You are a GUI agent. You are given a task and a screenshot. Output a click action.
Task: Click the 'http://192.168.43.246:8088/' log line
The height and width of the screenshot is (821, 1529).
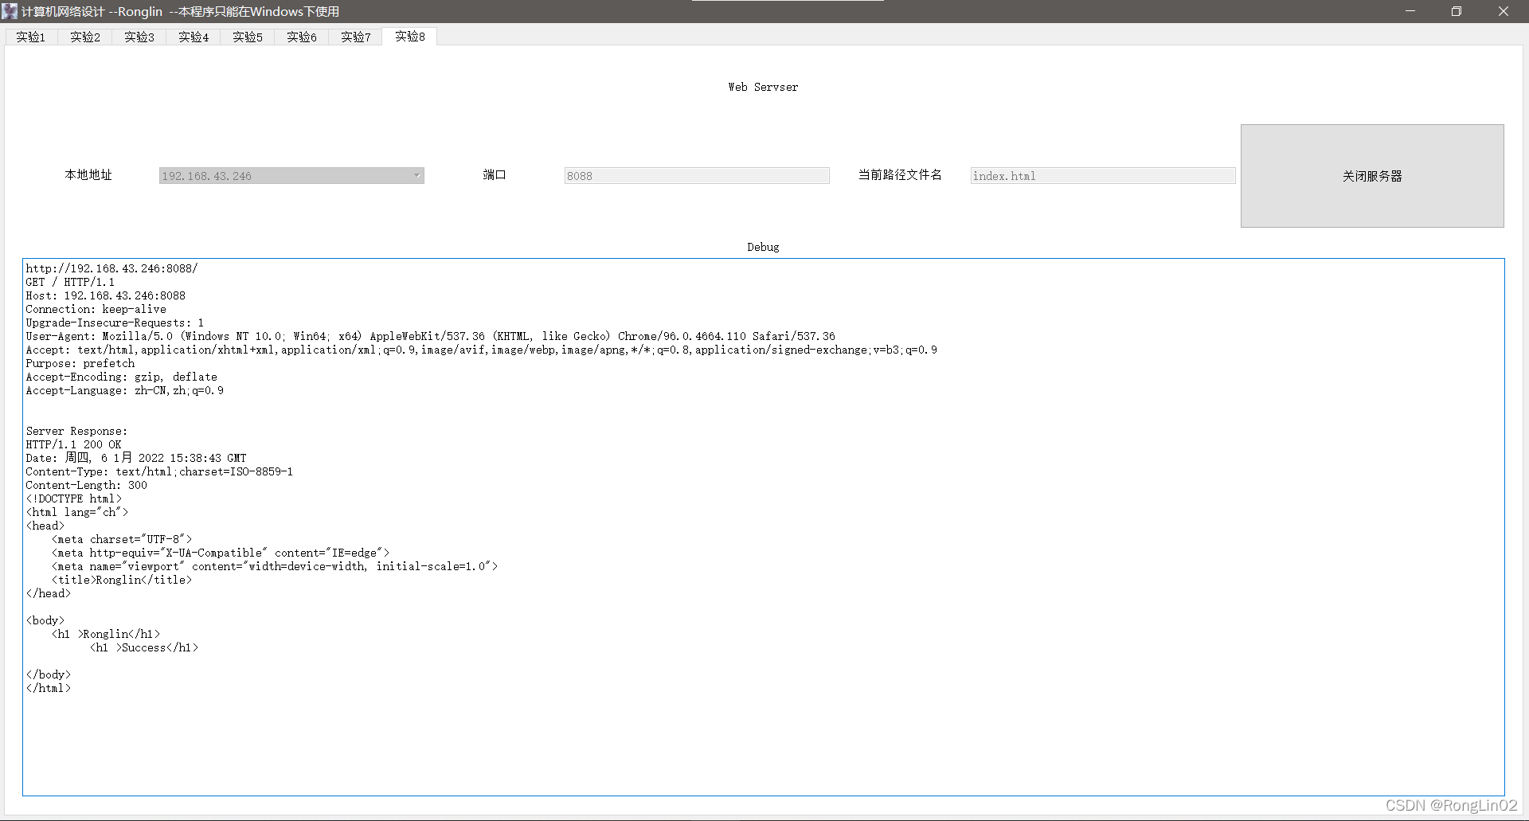pos(111,268)
